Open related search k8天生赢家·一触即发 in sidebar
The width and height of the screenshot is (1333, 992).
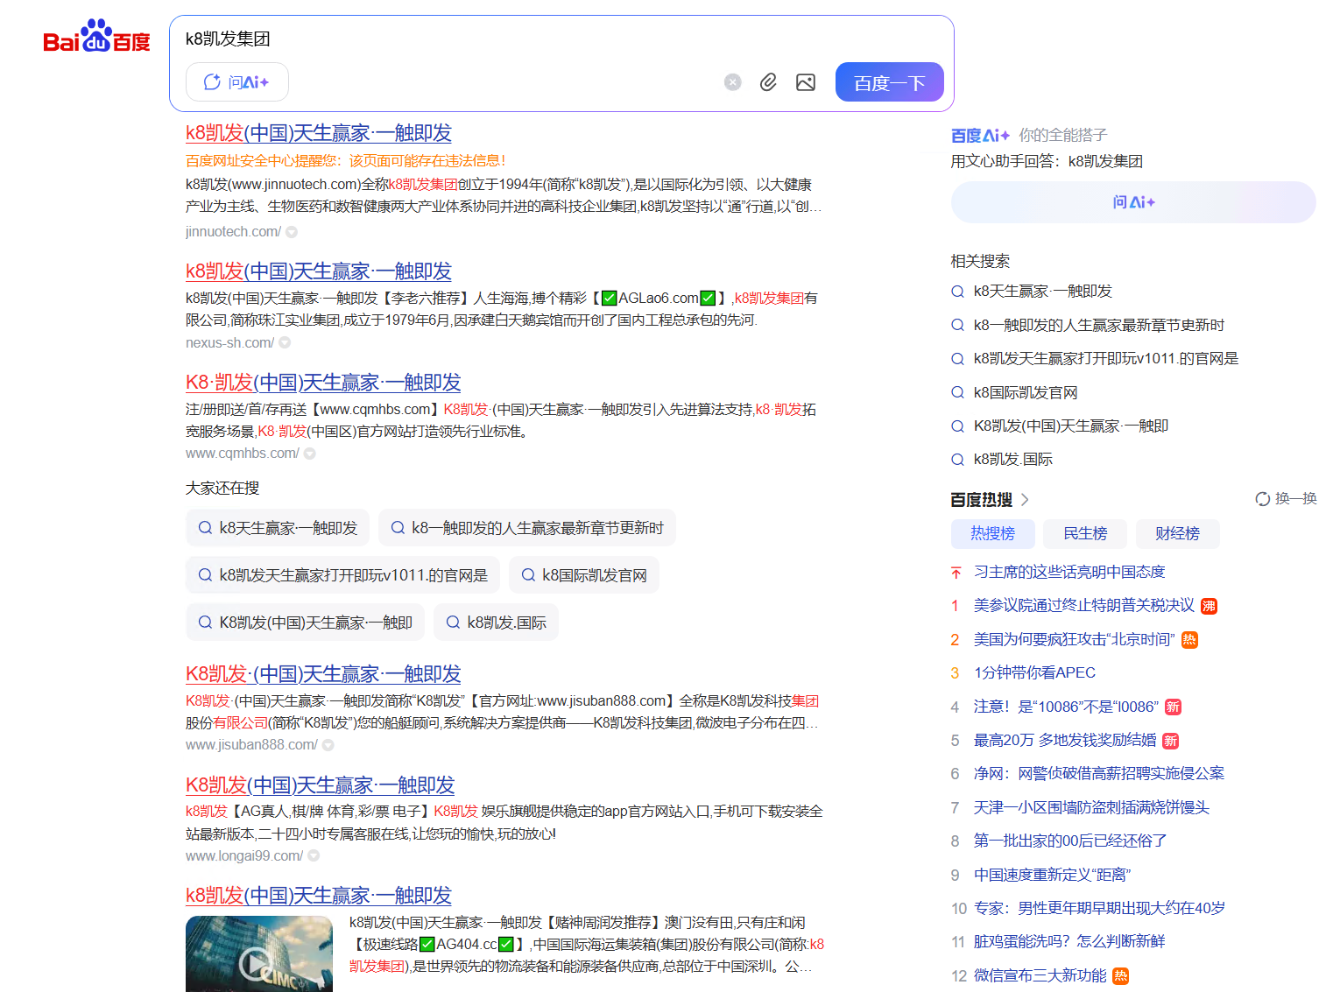[1042, 292]
